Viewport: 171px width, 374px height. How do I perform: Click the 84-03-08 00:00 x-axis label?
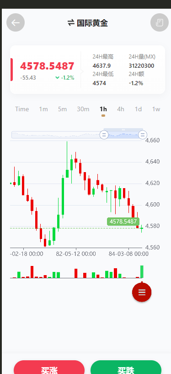tap(128, 254)
